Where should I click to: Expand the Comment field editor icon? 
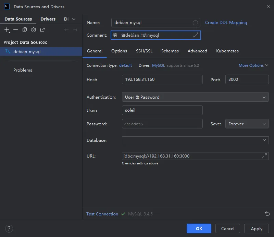click(196, 35)
